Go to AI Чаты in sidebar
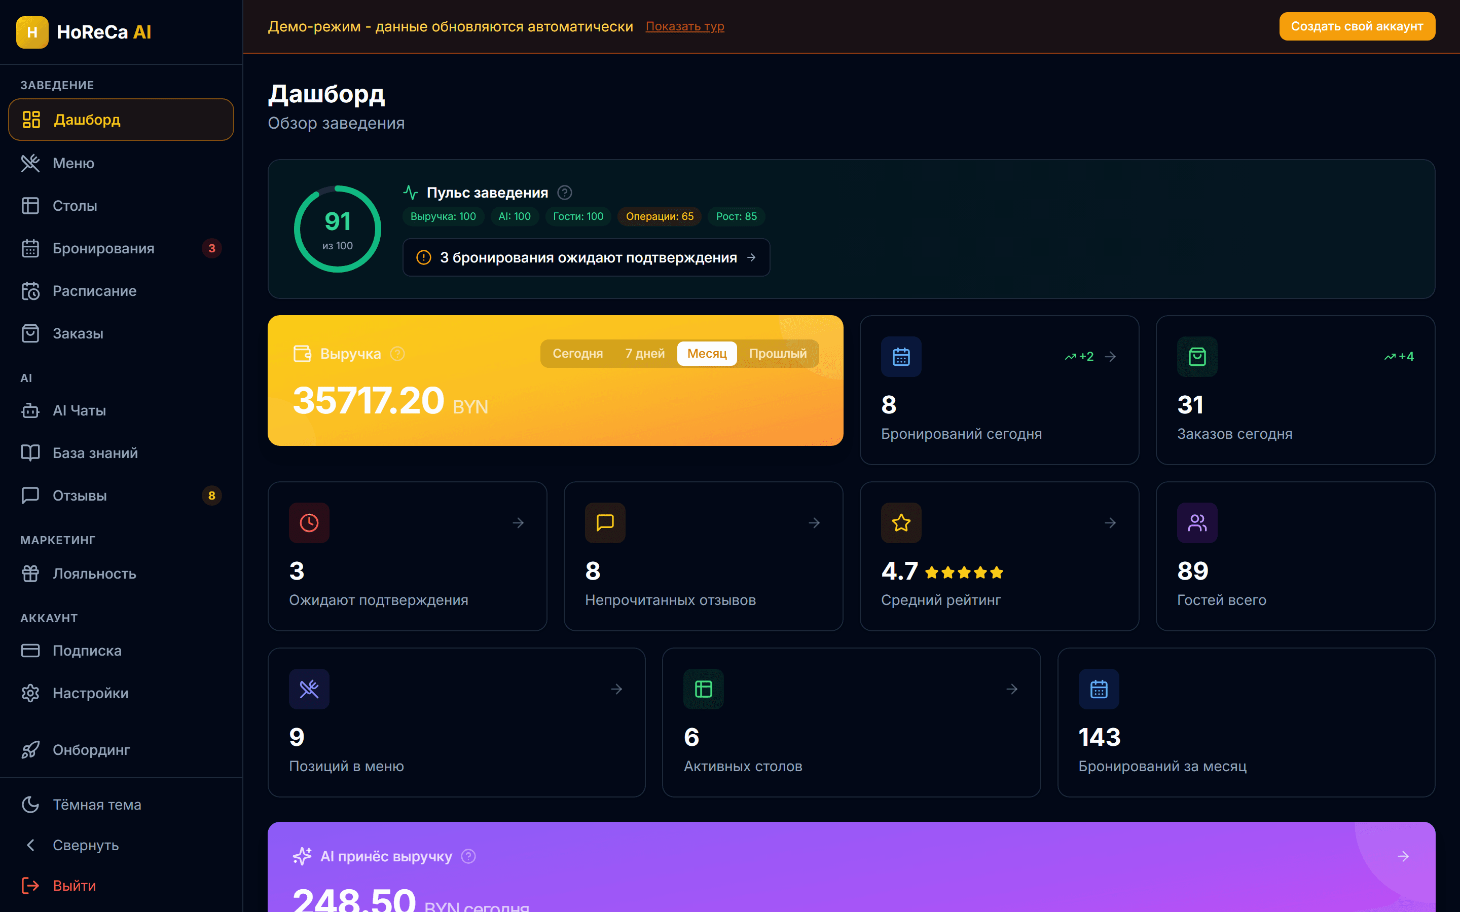1460x912 pixels. tap(79, 410)
